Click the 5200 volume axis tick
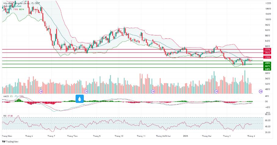 pos(268,84)
